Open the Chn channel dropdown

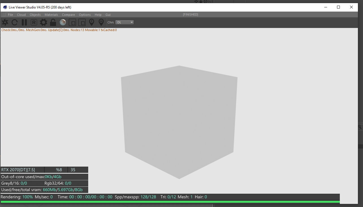(125, 22)
